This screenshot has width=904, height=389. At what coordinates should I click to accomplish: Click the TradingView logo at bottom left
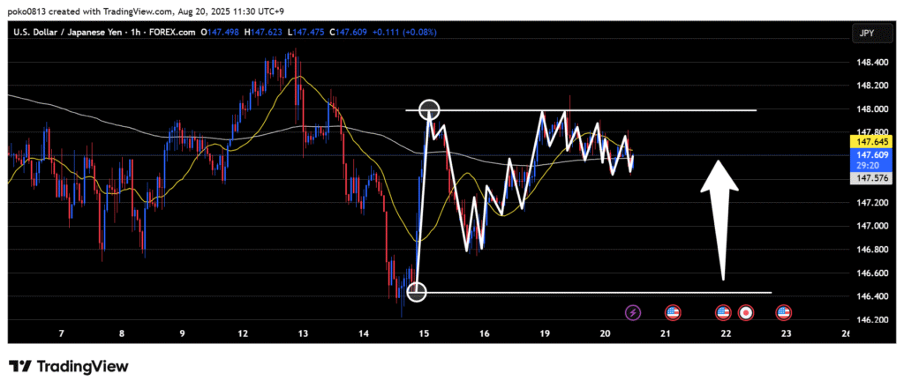pyautogui.click(x=69, y=366)
